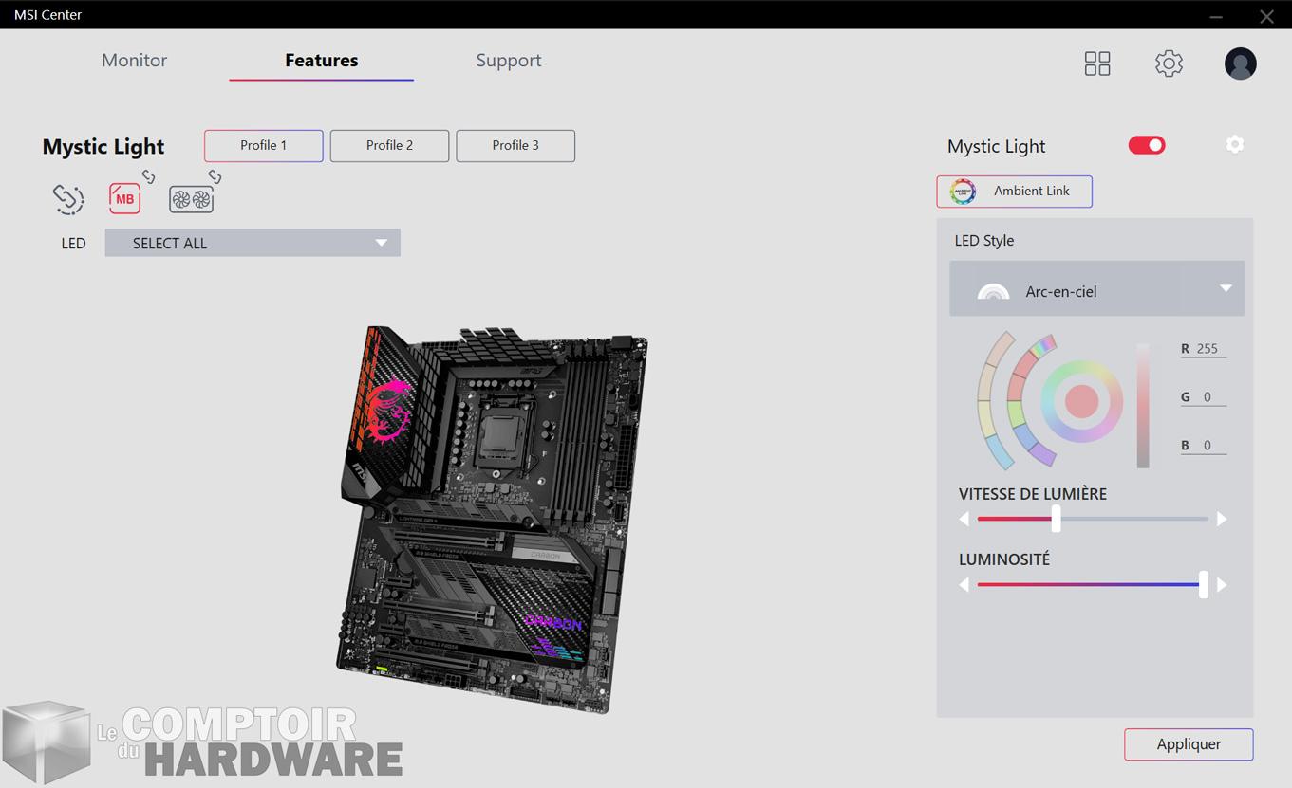
Task: Switch to the Support tab
Action: (508, 60)
